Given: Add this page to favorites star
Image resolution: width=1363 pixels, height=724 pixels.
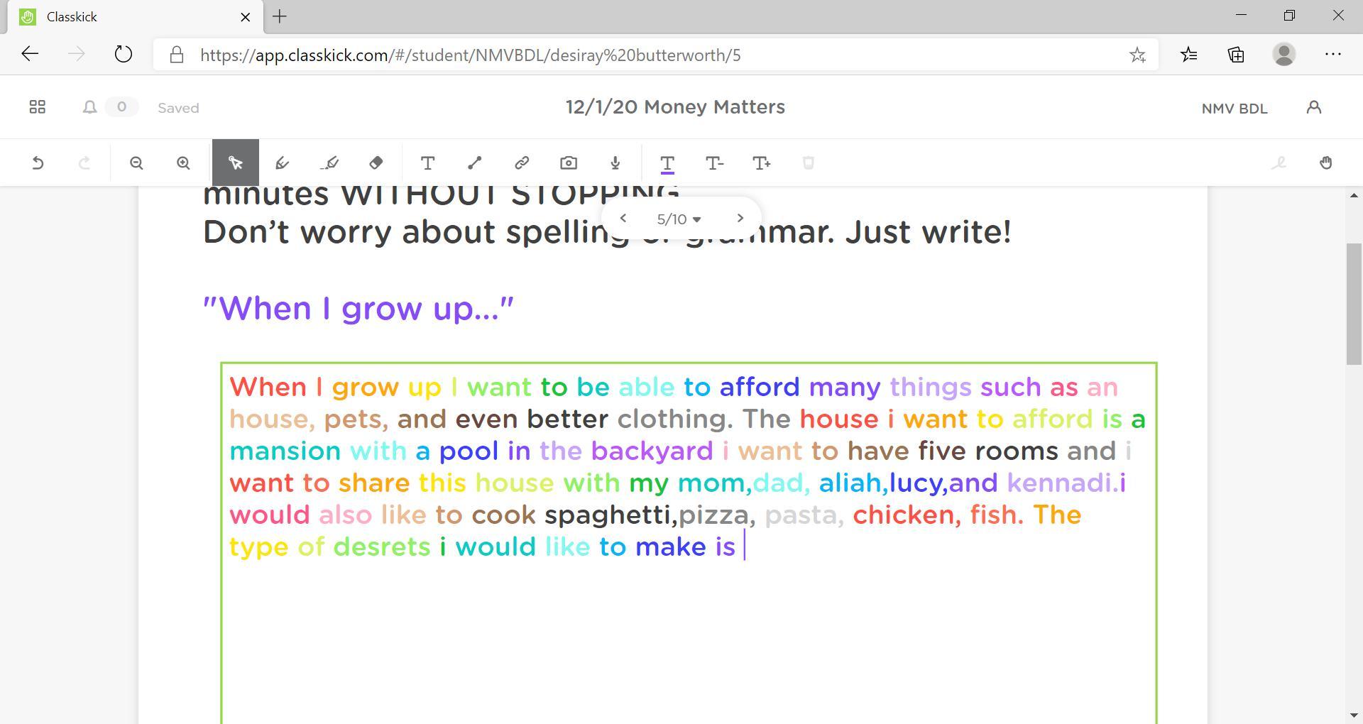Looking at the screenshot, I should (x=1137, y=55).
